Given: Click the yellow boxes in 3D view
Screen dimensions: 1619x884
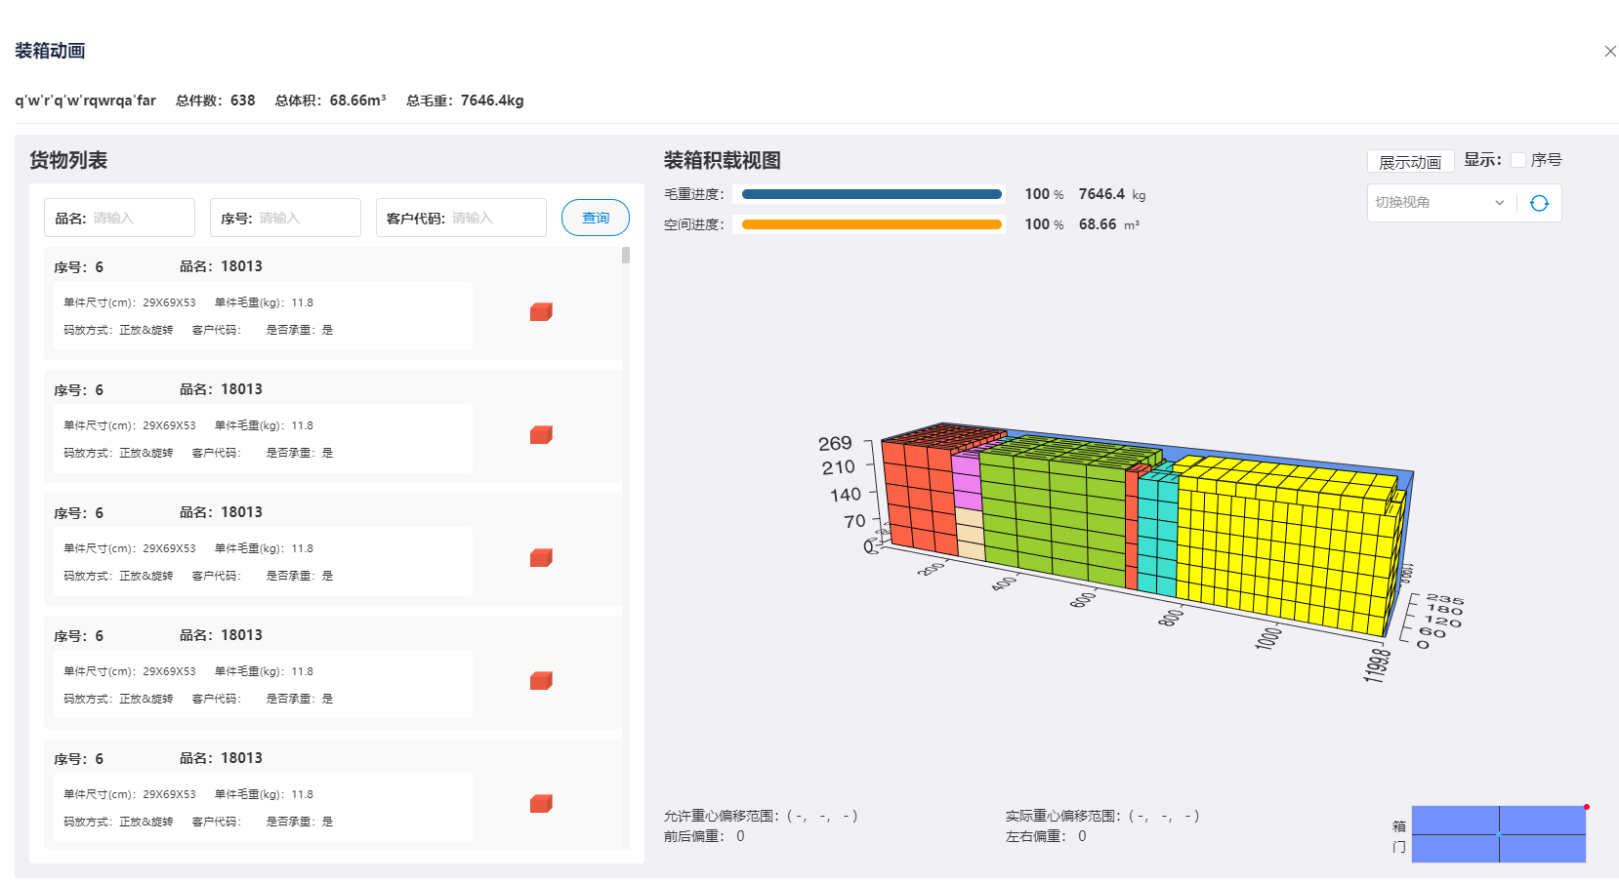Looking at the screenshot, I should 1279,546.
